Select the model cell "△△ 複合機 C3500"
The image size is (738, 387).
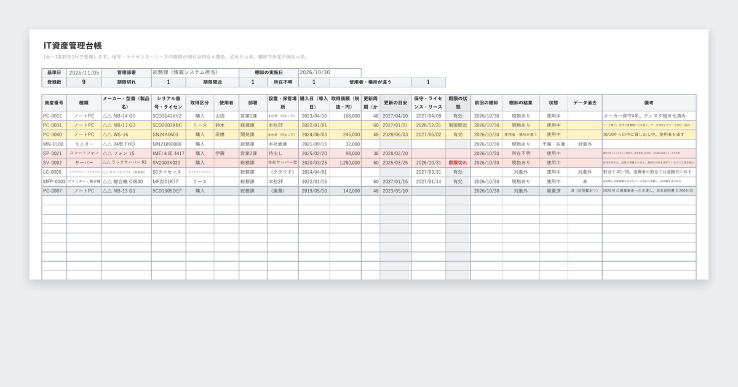point(126,181)
